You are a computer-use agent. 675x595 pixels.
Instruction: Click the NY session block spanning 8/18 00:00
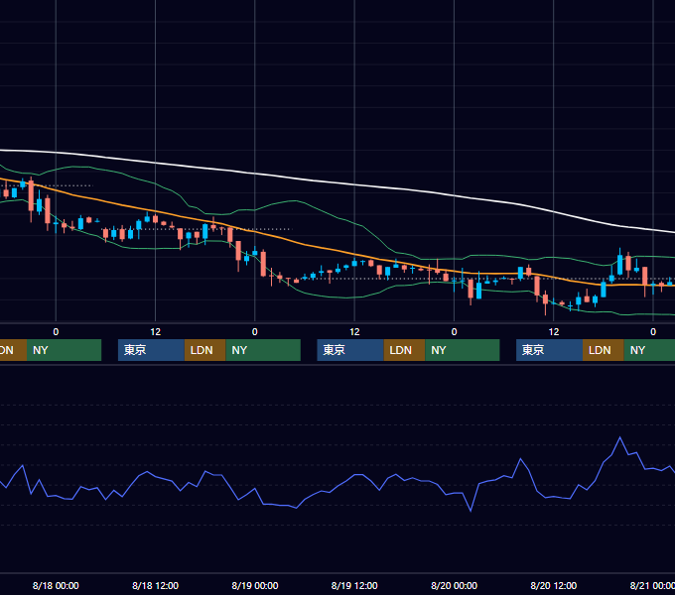(x=64, y=350)
